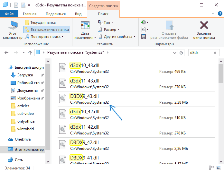Switch to the Share ribbon tab

coord(56,14)
